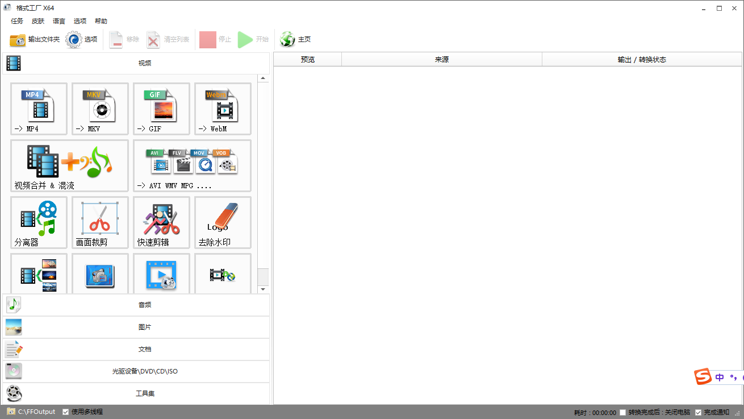Open 视频合并 & 混流 tool
Screen dimensions: 744x419
[x=68, y=165]
